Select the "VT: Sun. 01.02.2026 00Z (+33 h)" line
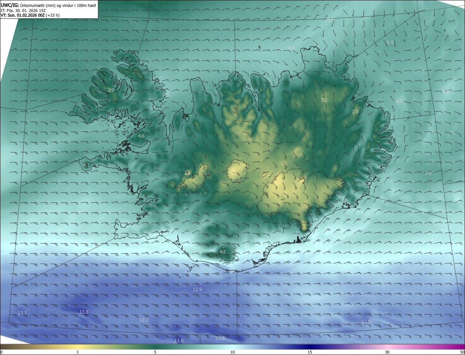This screenshot has height=355, width=465. pos(30,15)
